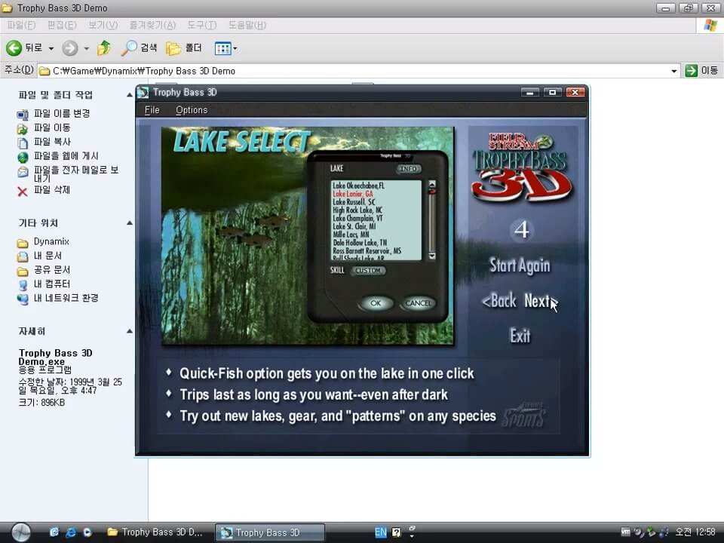Select Lake Russell, SC in lake list
This screenshot has width=724, height=543.
coord(354,202)
